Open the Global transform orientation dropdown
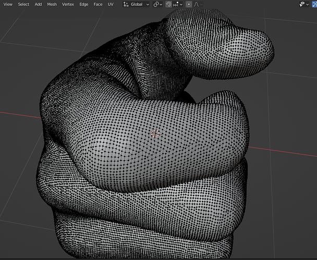 (x=136, y=4)
